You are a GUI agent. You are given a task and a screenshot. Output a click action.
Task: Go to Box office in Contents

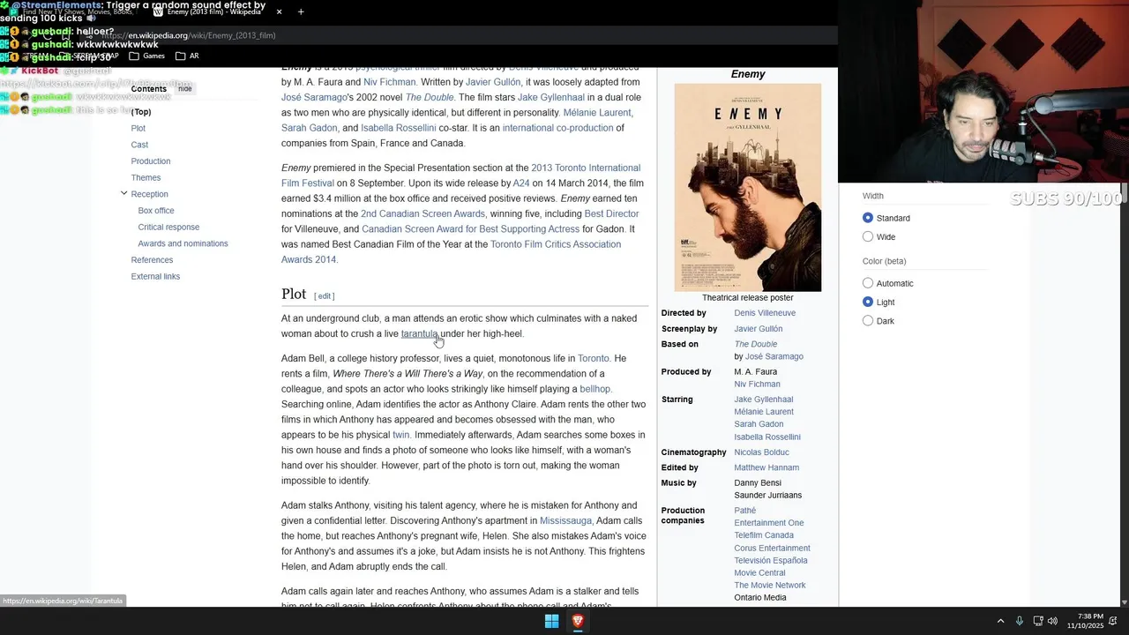coord(156,211)
